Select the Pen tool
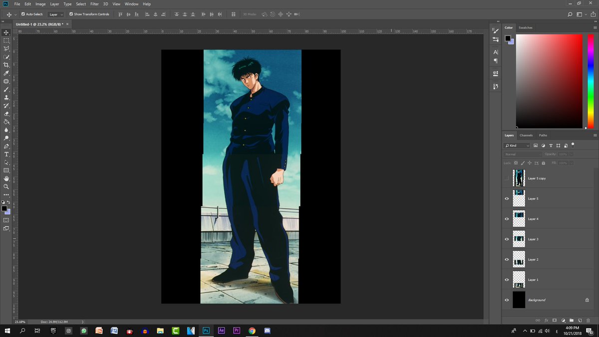This screenshot has width=599, height=337. (6, 146)
